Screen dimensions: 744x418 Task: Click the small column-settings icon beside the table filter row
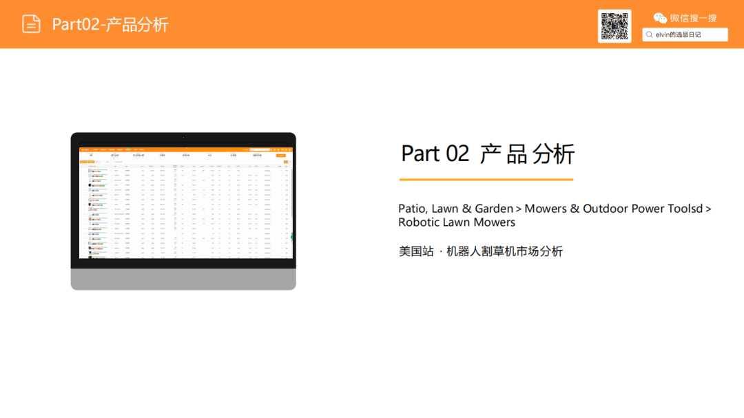[x=290, y=162]
